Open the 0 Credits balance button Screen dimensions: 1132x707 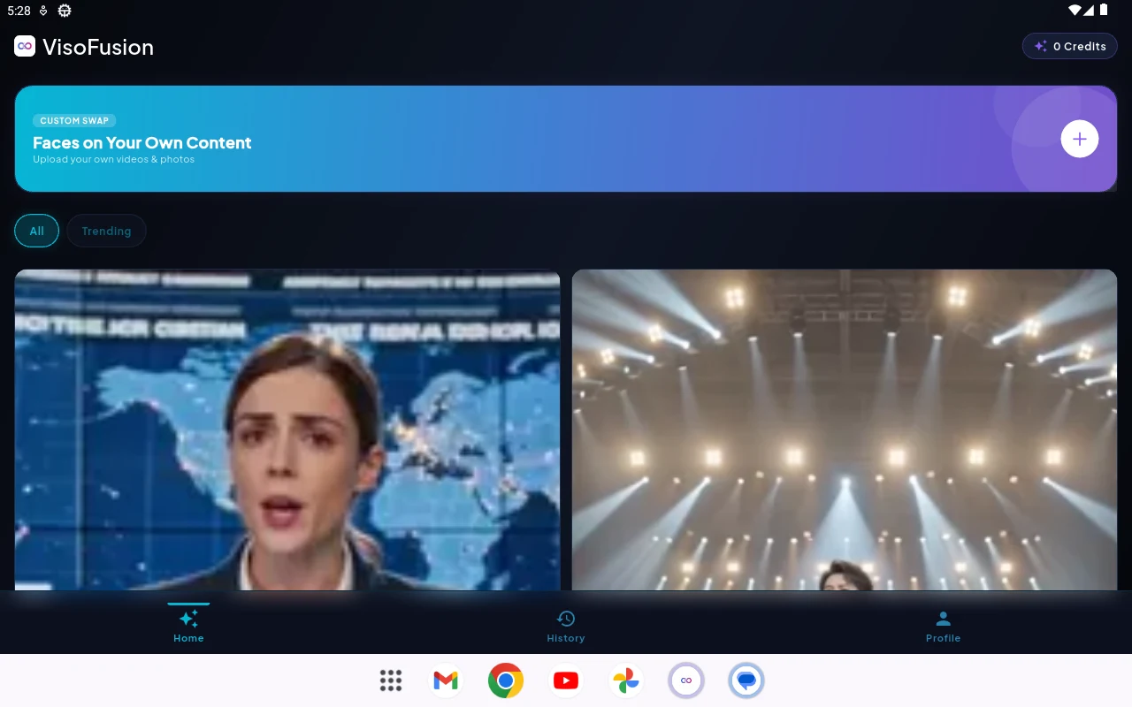1070,46
